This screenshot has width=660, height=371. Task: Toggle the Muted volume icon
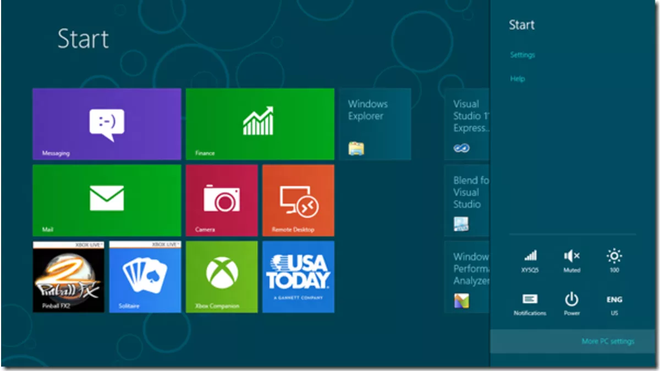[571, 261]
